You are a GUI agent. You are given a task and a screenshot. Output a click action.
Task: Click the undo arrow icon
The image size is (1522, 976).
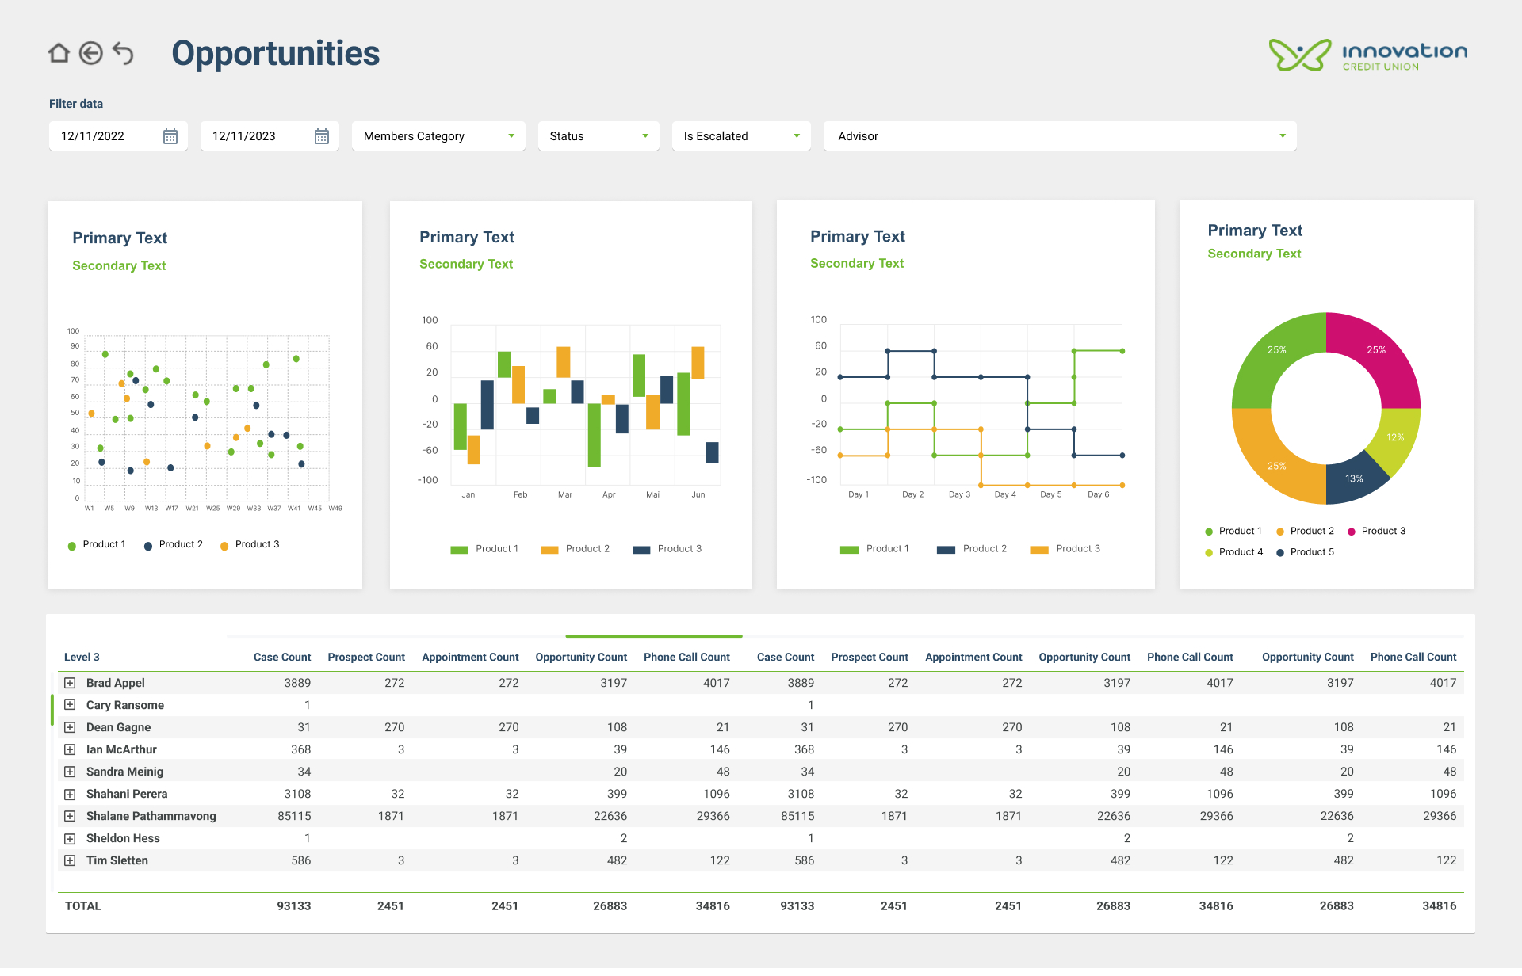[x=123, y=53]
